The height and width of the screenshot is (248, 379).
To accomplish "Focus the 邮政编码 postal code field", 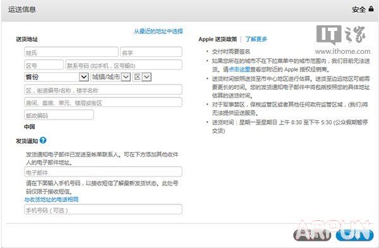I will tap(59, 115).
